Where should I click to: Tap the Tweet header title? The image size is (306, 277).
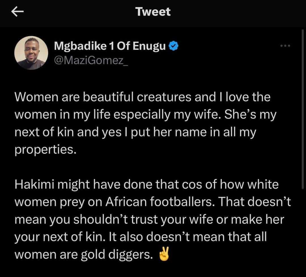coord(153,12)
